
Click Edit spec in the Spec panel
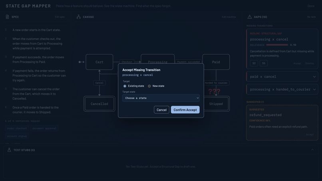tap(60, 17)
